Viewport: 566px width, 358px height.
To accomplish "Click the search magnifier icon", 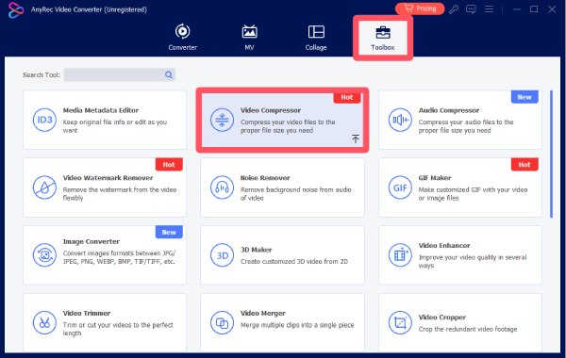I will pos(169,74).
